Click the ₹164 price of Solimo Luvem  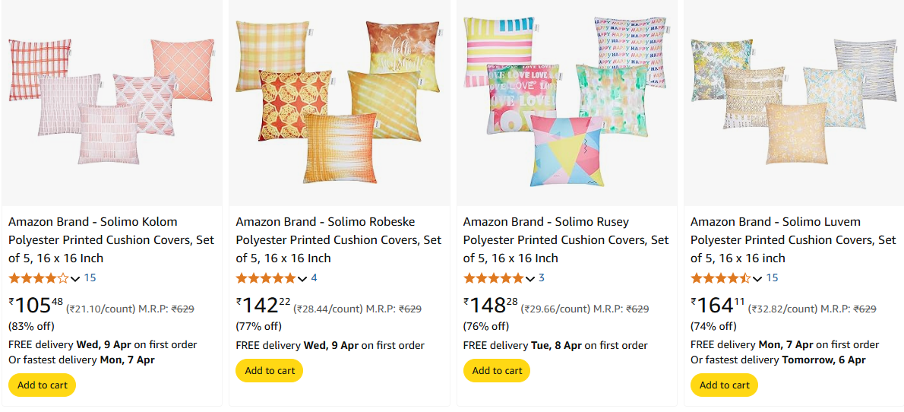717,305
